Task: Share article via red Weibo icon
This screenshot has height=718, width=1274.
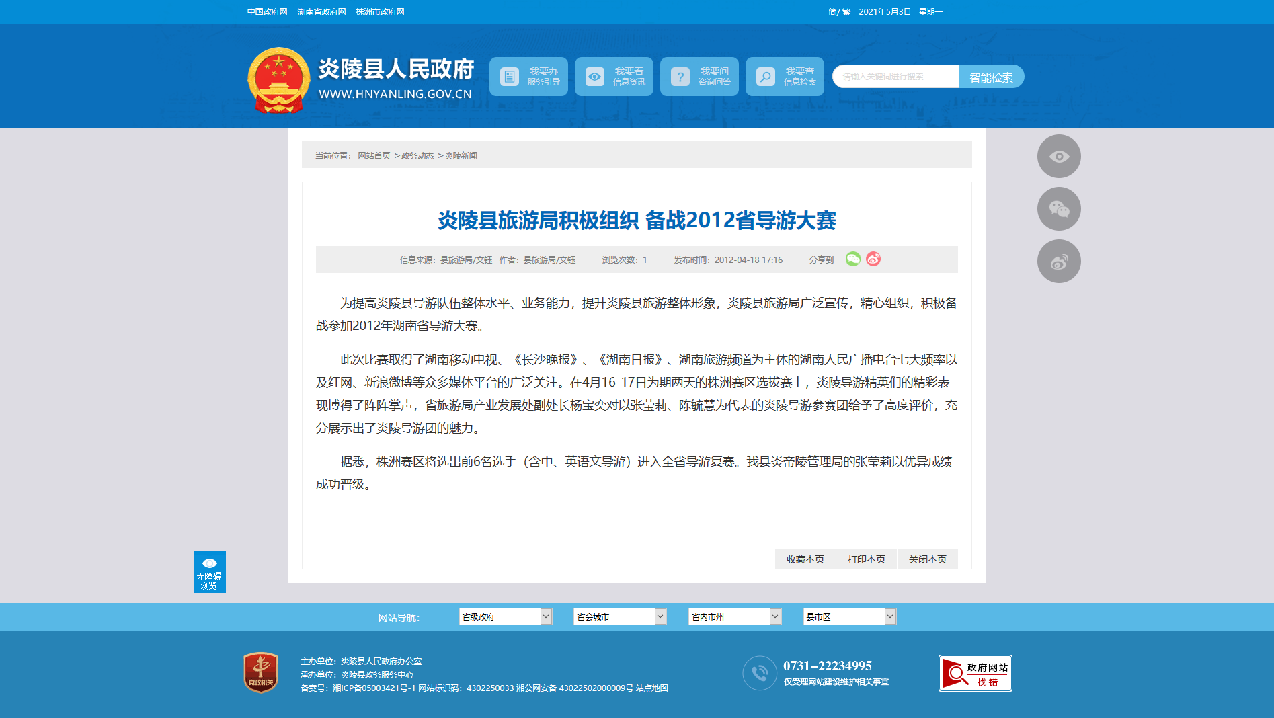Action: pyautogui.click(x=873, y=260)
